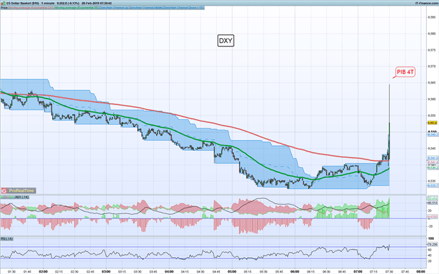Click the 9,560 price axis label
The image size is (439, 274).
click(x=431, y=99)
